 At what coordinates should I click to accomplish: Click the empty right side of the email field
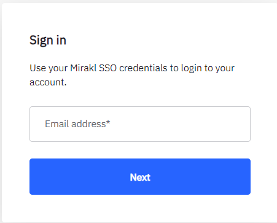(195, 124)
